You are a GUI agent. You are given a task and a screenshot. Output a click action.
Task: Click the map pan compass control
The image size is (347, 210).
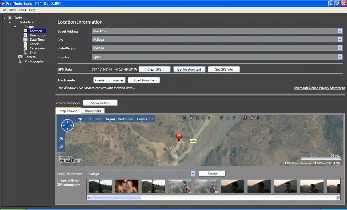coord(67,125)
